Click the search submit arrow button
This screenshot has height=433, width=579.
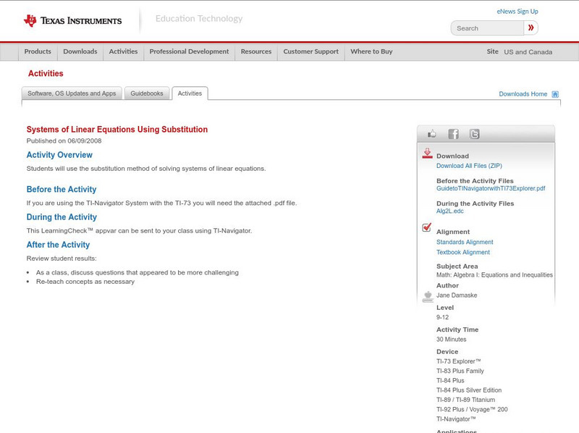pyautogui.click(x=531, y=28)
